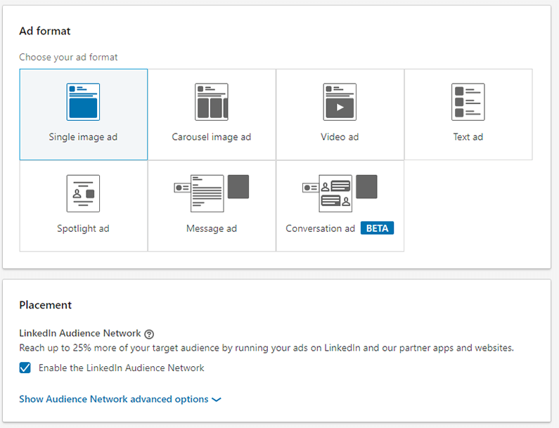Image resolution: width=559 pixels, height=428 pixels.
Task: Click the 'Video ad' label
Action: click(x=340, y=137)
